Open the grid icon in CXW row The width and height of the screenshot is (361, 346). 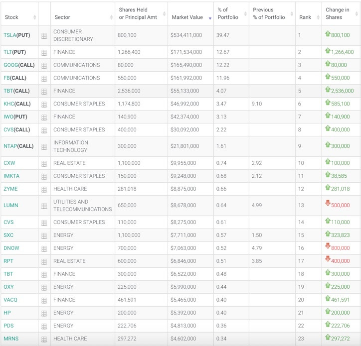coord(44,164)
